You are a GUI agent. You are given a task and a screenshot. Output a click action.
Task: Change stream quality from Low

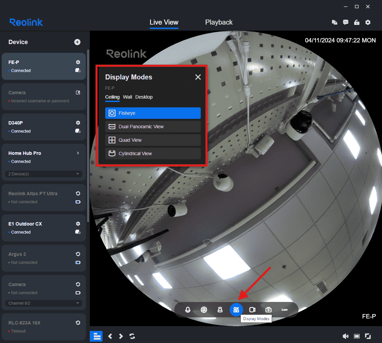pos(284,310)
